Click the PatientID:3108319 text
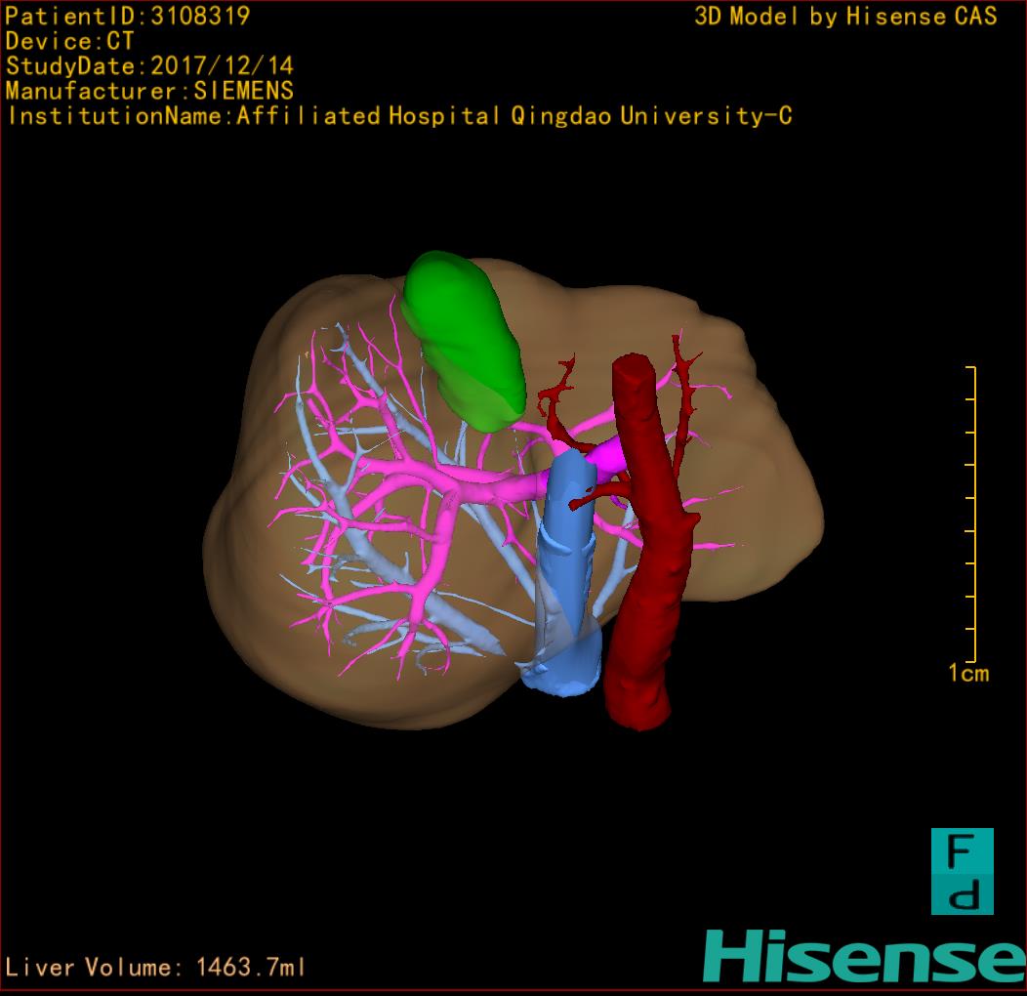The width and height of the screenshot is (1027, 996). [x=128, y=16]
